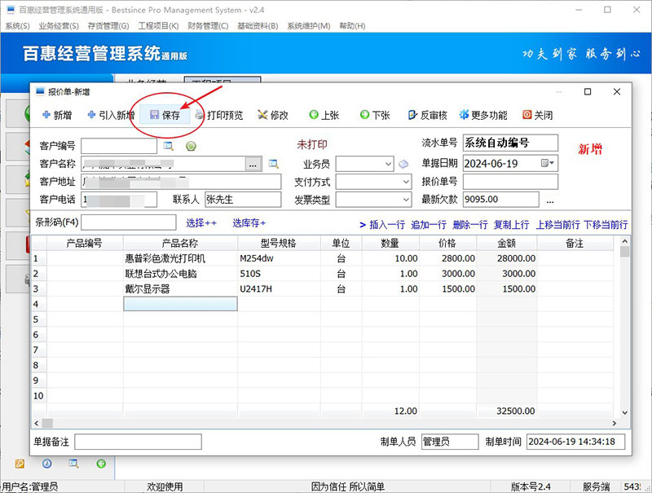Select cell 惠普彩色激光打印机
Viewport: 652px width, 493px height.
coord(180,258)
